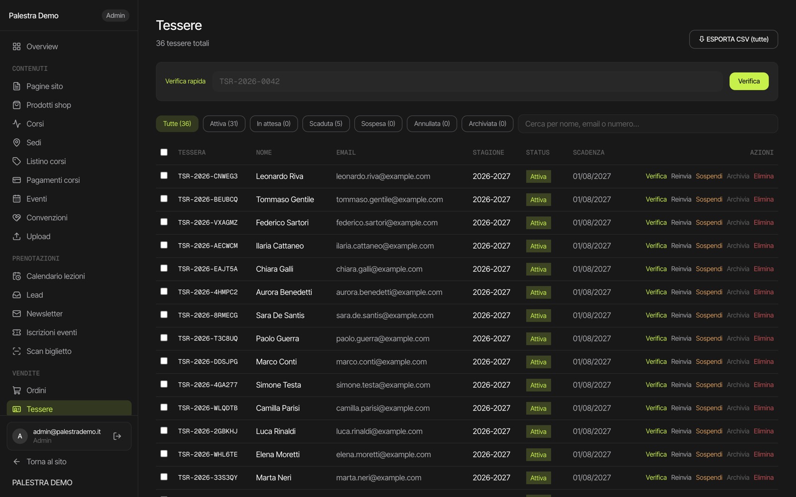Check the box for Sara De Santis
Screen dimensions: 796x497
[x=164, y=315]
